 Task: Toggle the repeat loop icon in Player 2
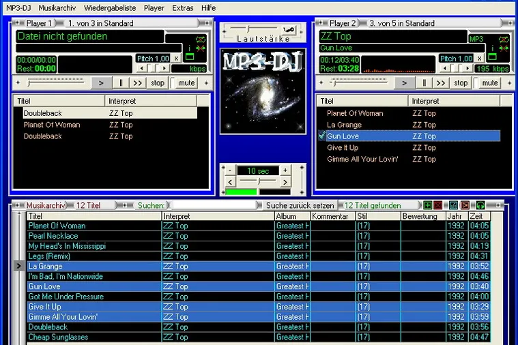(504, 40)
